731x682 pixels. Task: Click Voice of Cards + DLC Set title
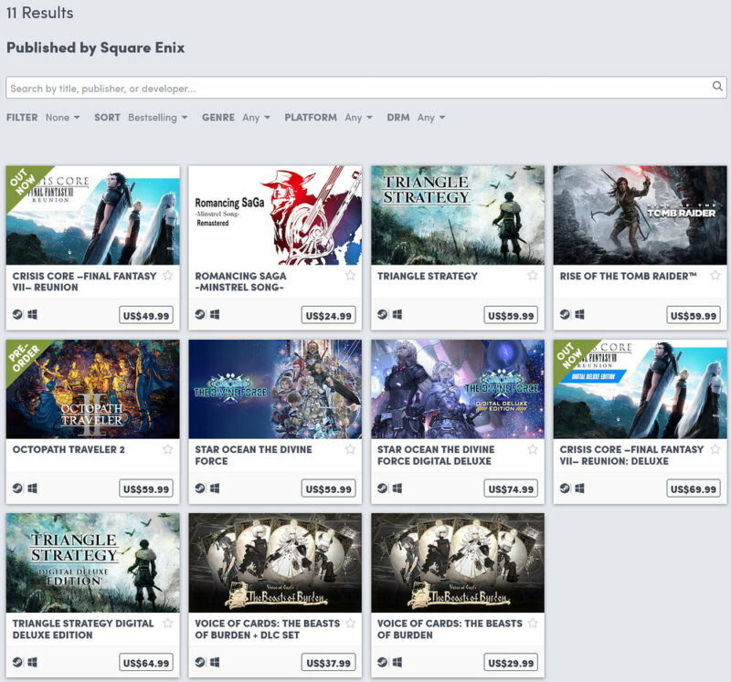[267, 629]
